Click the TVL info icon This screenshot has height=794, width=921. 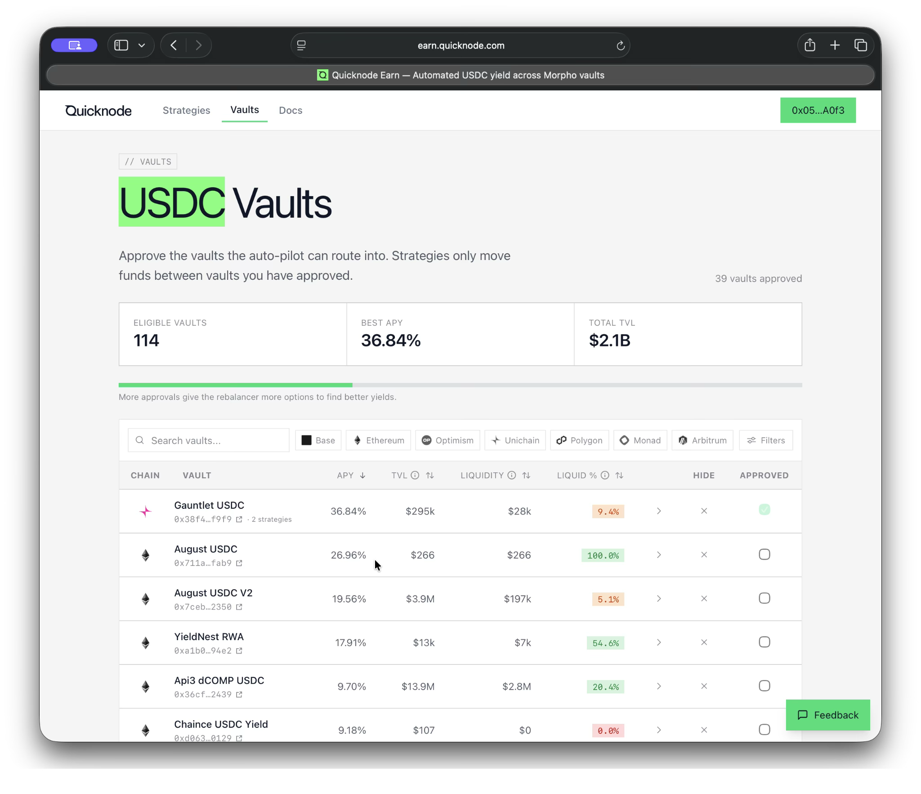415,476
